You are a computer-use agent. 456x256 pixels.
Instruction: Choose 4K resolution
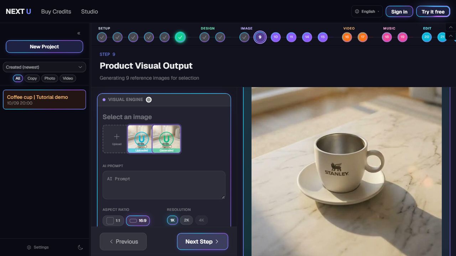(201, 220)
